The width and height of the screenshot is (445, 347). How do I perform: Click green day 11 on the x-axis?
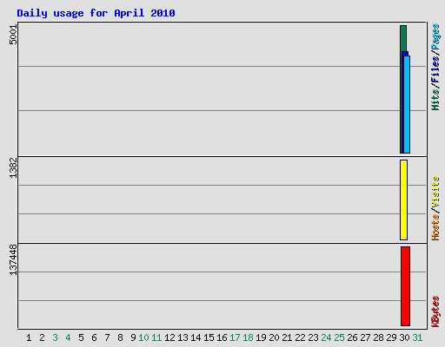[x=156, y=337]
